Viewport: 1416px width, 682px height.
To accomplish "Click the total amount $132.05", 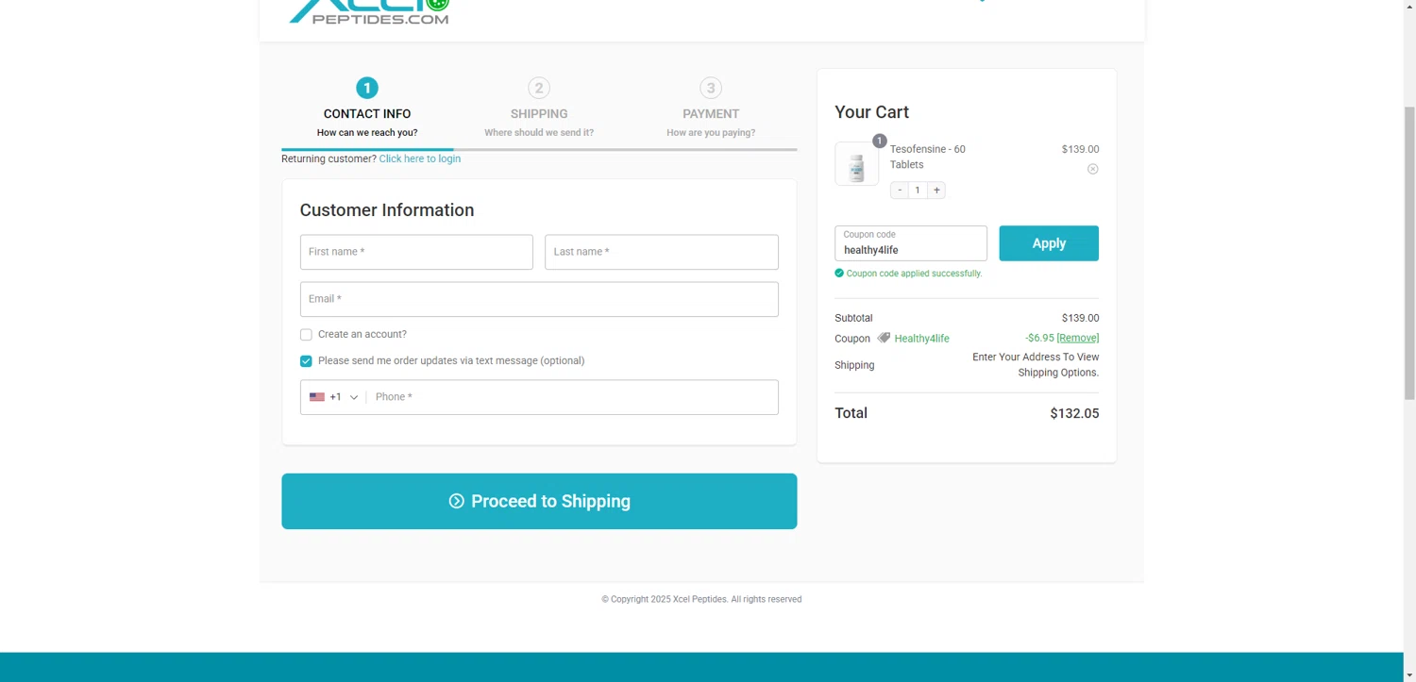I will point(1074,413).
